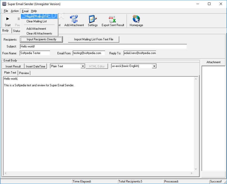Click Input Recipients Directly button
This screenshot has height=184, width=227.
[x=42, y=39]
